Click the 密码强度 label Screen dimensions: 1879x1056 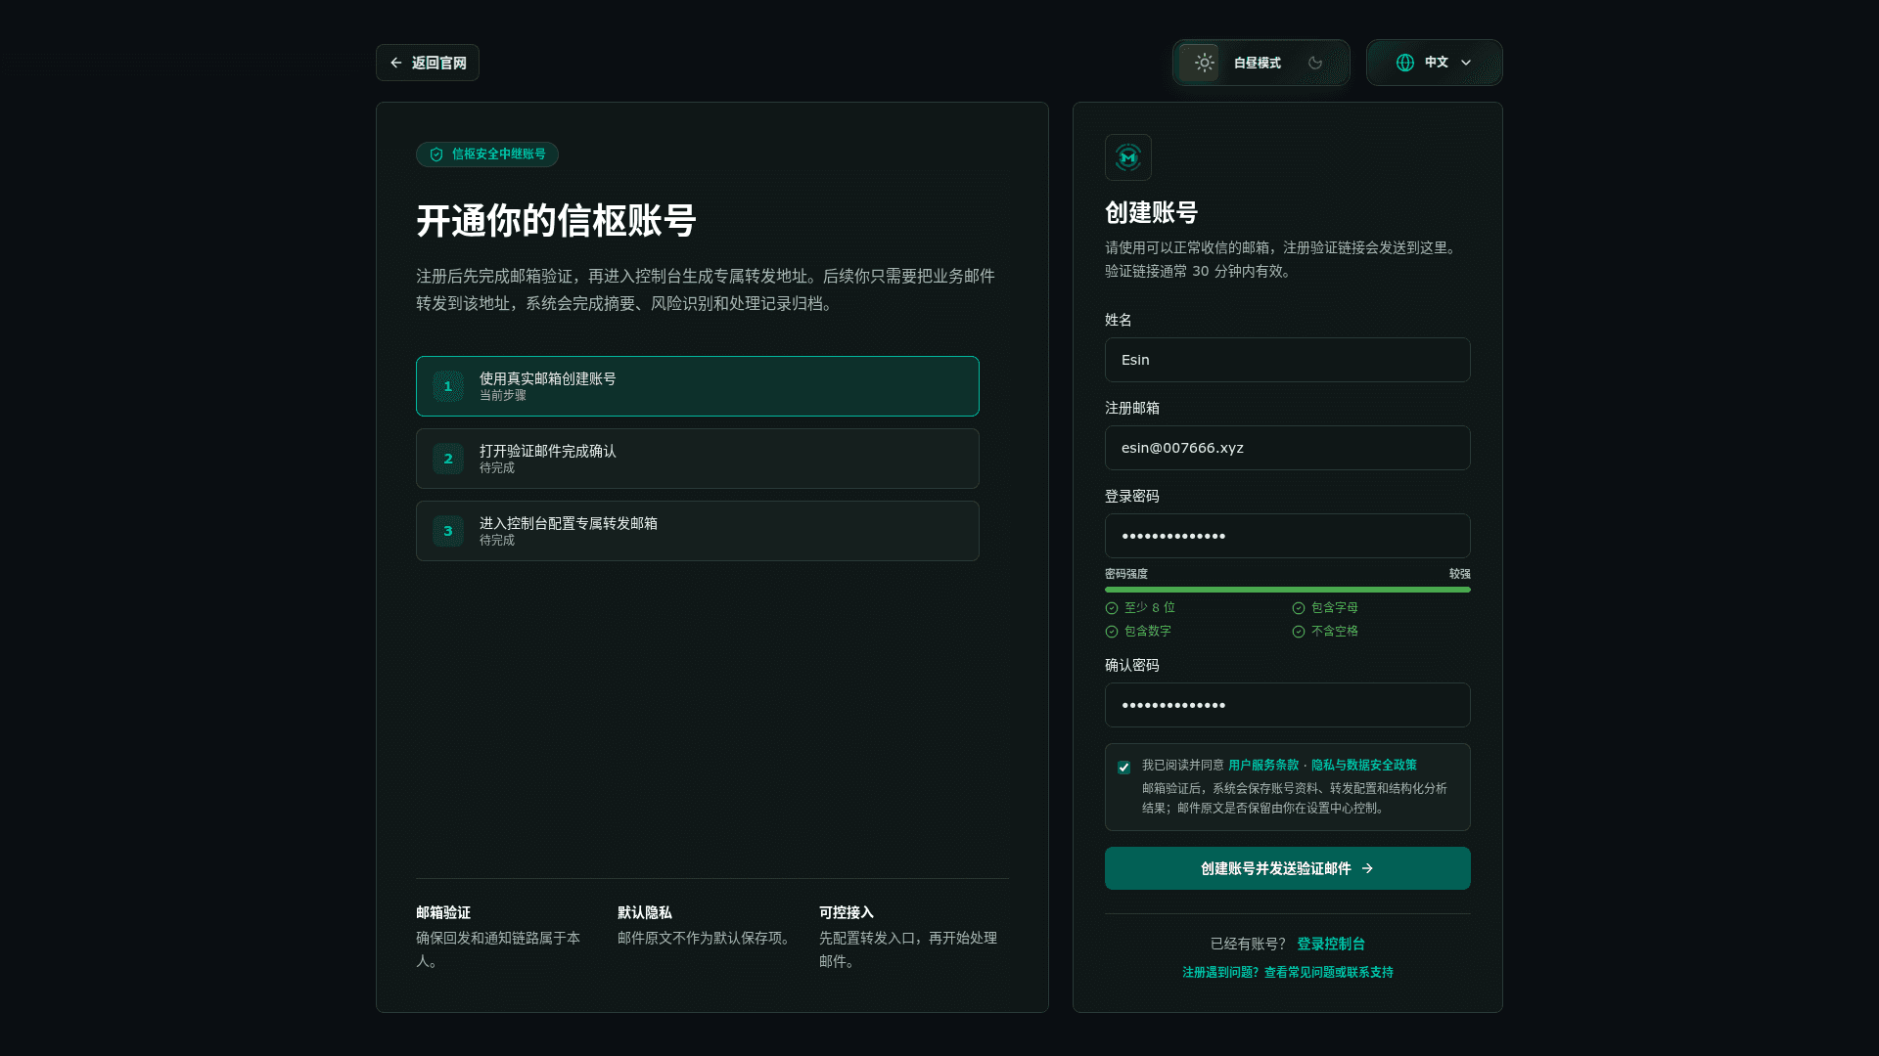[1125, 574]
